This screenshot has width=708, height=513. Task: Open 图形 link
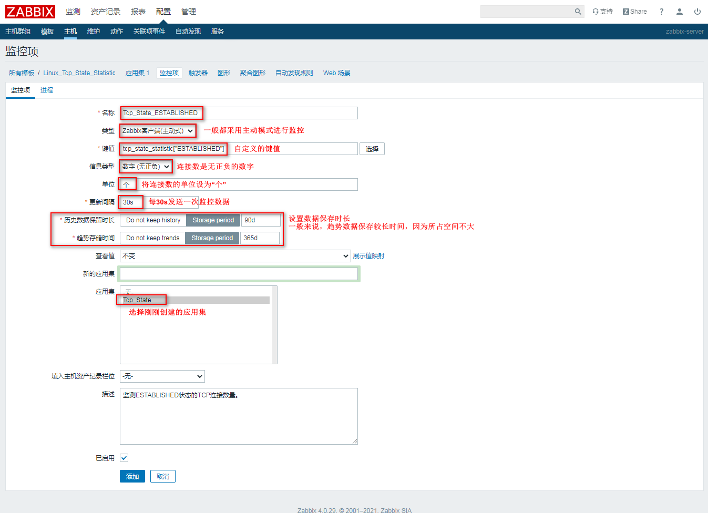[224, 73]
